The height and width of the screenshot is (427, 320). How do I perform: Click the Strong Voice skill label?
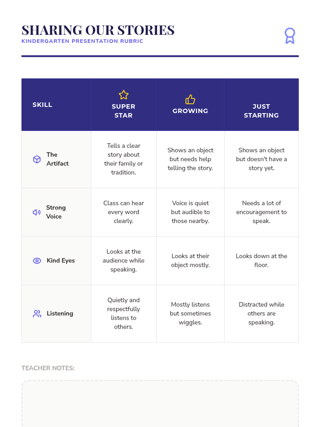[56, 212]
